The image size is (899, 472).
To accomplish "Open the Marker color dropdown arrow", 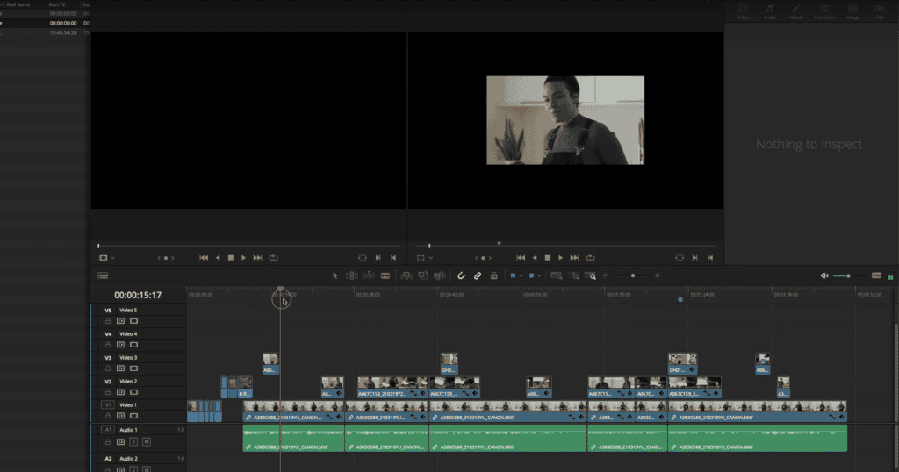I will coord(539,275).
